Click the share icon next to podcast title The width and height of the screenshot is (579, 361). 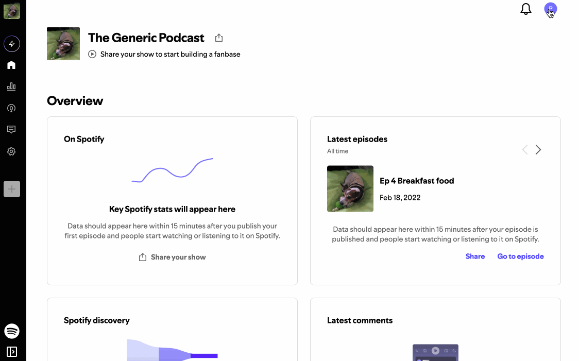point(219,38)
